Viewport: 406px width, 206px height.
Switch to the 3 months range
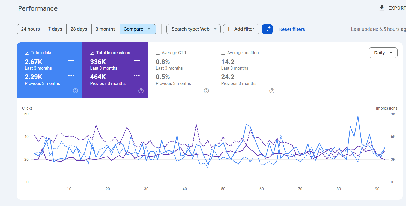pos(105,29)
